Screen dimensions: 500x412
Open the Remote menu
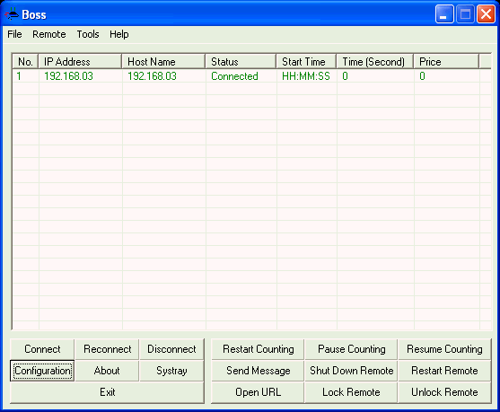tap(49, 34)
